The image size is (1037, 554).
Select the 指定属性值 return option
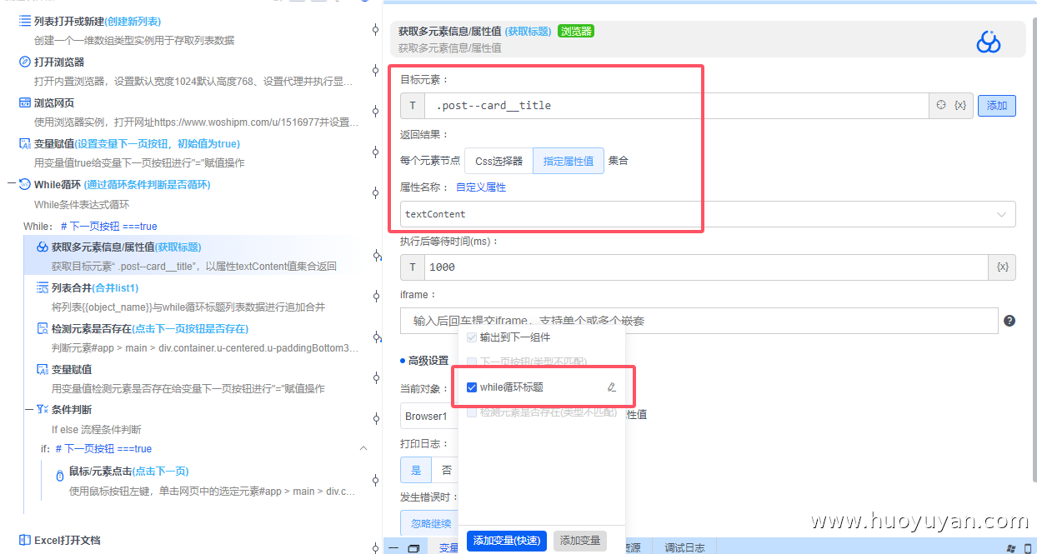[x=569, y=161]
